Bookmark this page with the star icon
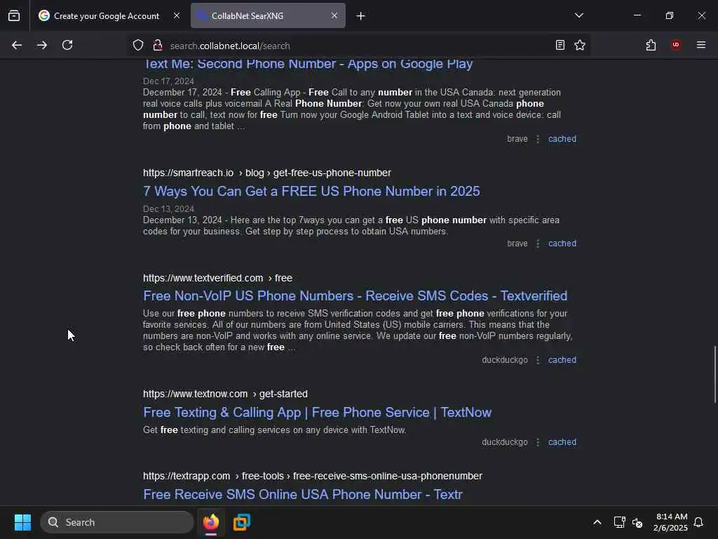This screenshot has height=539, width=718. click(580, 45)
